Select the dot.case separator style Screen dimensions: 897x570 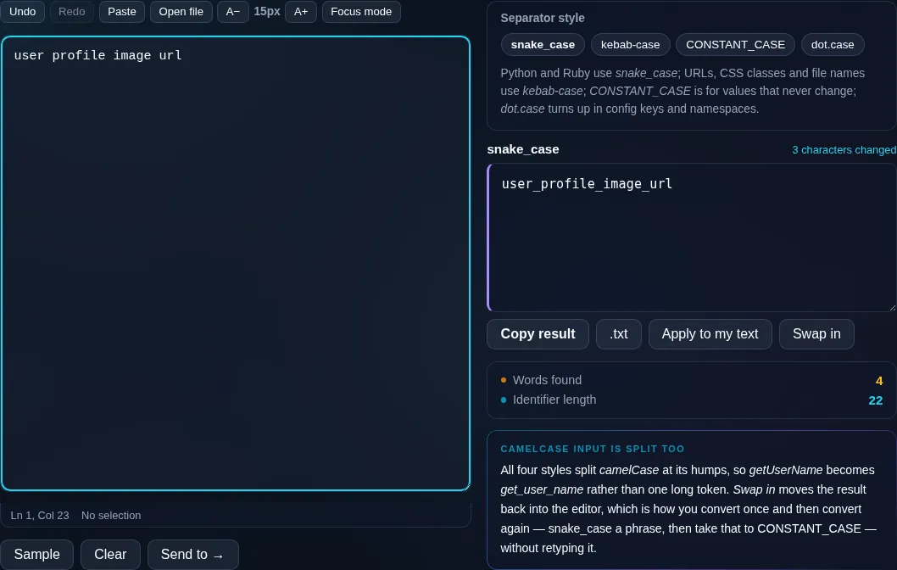(833, 45)
